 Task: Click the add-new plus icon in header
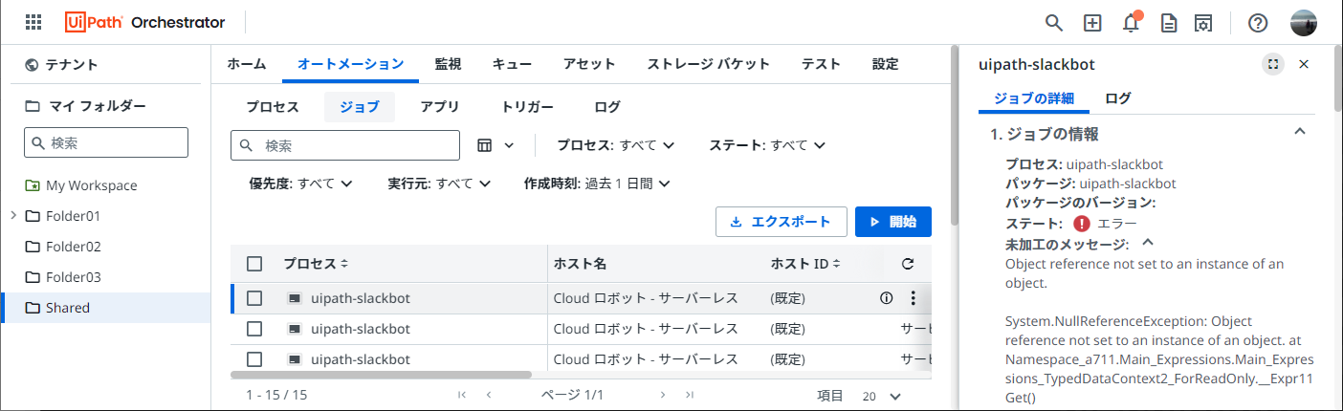1092,22
